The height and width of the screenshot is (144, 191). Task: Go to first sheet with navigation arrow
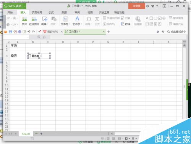(x=6, y=134)
